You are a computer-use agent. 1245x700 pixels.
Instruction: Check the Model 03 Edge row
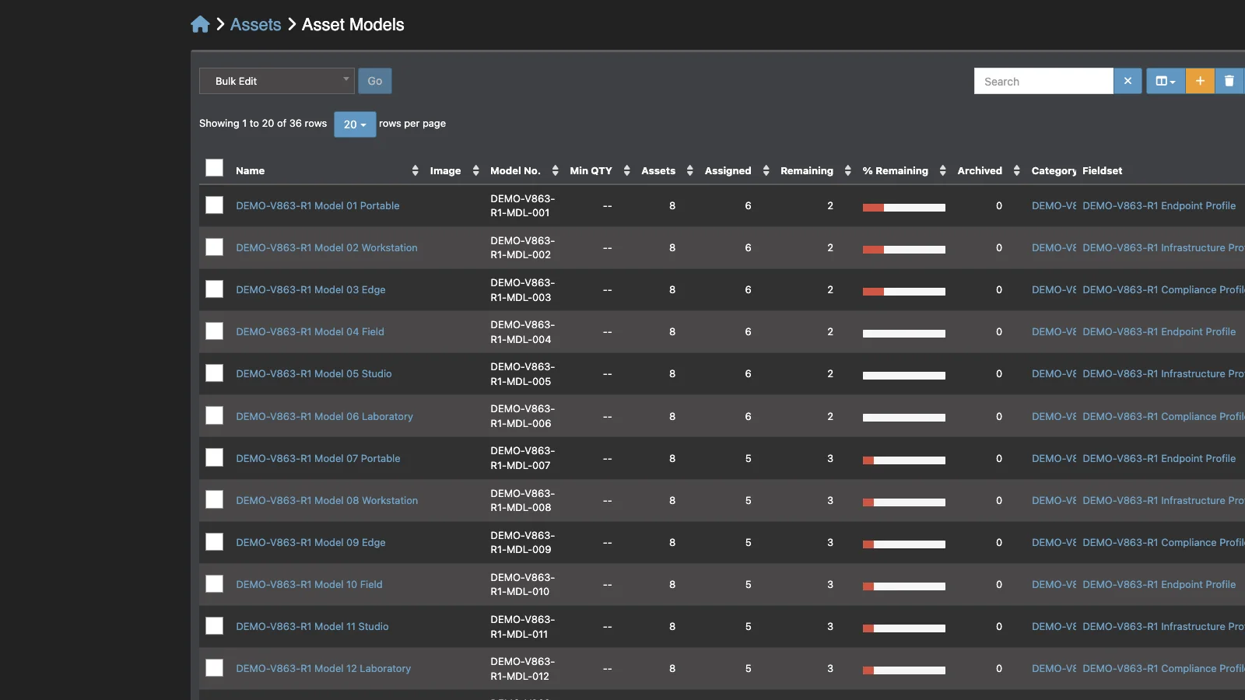click(x=214, y=289)
